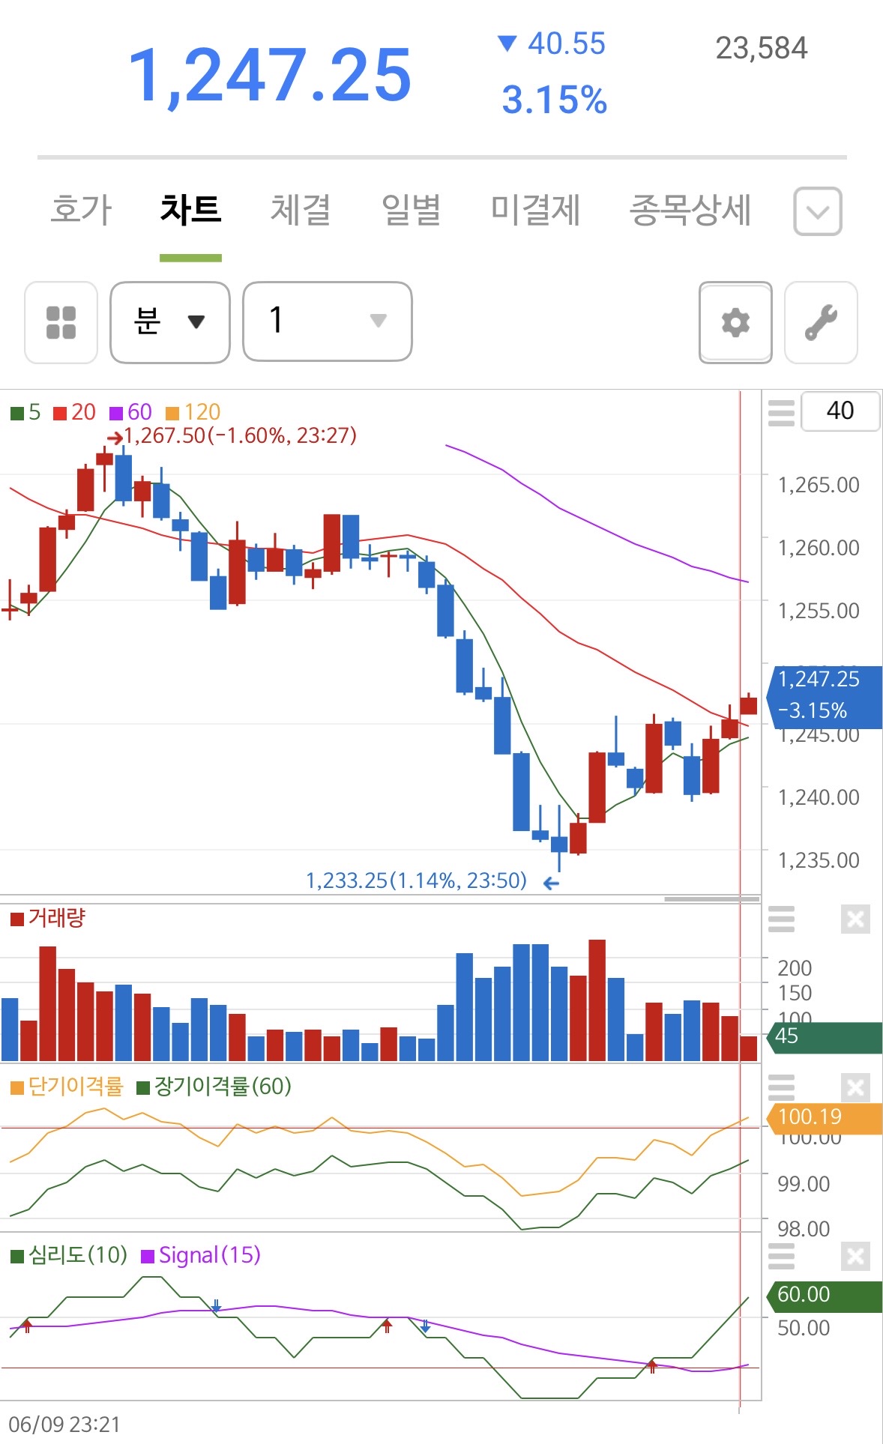Expand the 분 time unit dropdown
The height and width of the screenshot is (1444, 883).
[x=170, y=322]
